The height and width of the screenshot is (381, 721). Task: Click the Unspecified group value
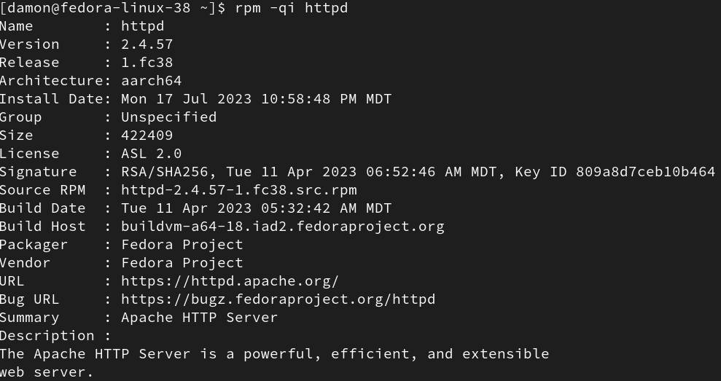168,117
